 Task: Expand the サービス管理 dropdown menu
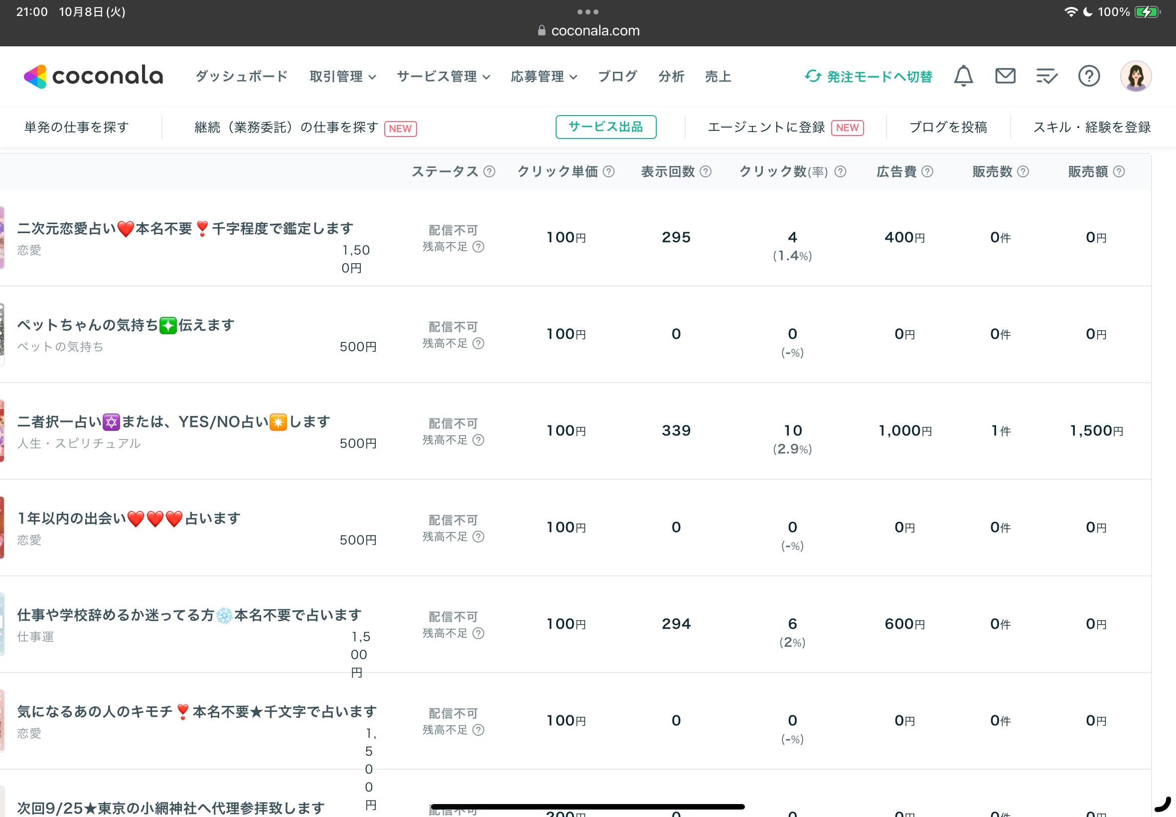click(443, 76)
